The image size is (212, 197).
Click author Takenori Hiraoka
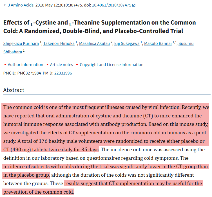[59, 43]
